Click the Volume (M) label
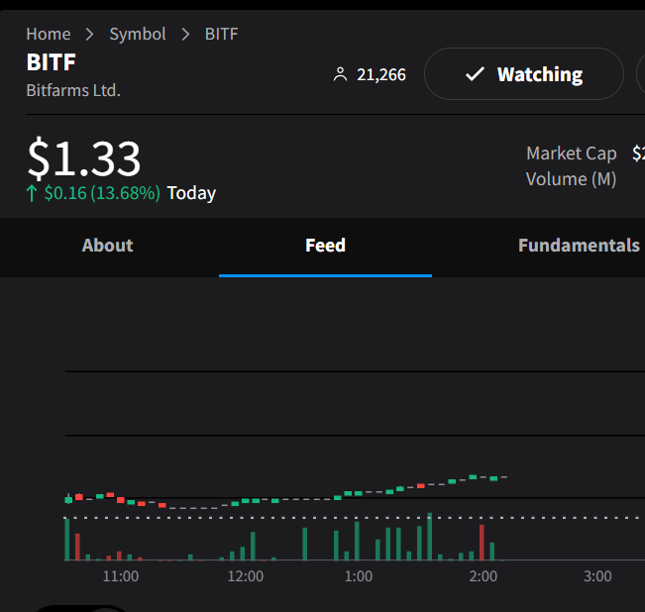The height and width of the screenshot is (612, 645). [571, 179]
